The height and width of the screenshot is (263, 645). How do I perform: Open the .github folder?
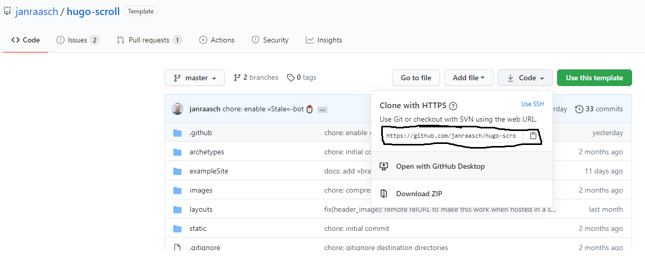(x=201, y=133)
